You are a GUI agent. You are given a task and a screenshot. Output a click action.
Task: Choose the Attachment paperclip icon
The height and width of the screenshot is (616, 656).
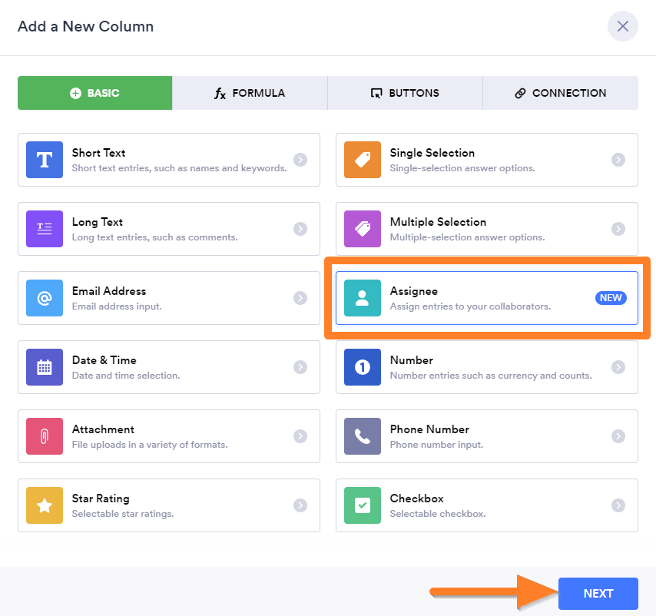click(x=45, y=436)
